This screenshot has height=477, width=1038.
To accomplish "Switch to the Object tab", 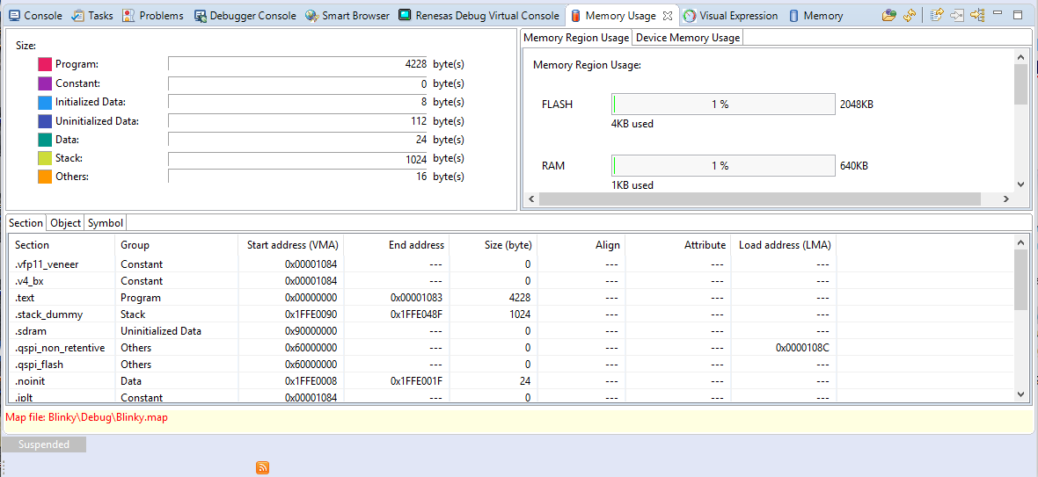I will pyautogui.click(x=65, y=223).
